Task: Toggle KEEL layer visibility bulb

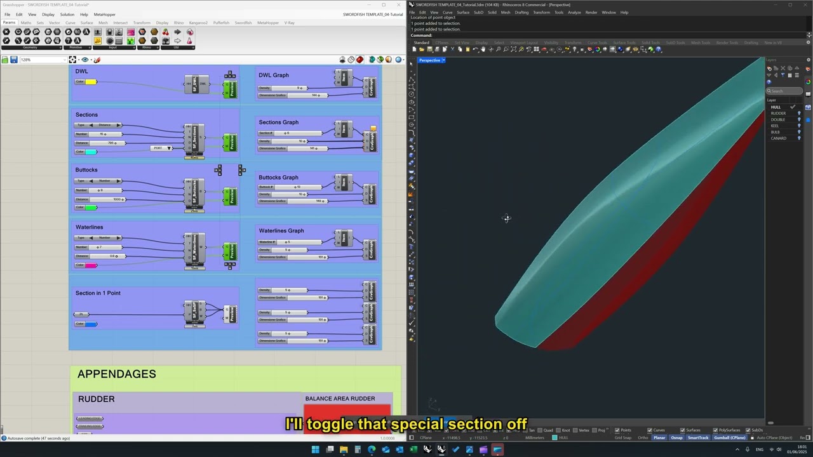Action: [799, 126]
